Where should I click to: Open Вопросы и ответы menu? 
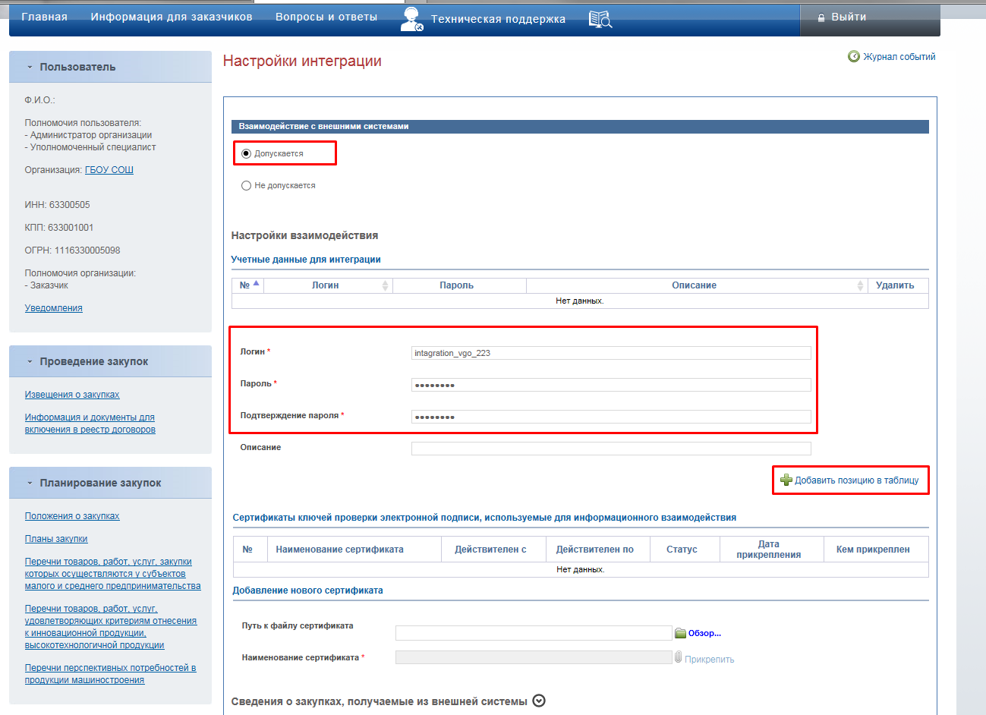click(326, 17)
